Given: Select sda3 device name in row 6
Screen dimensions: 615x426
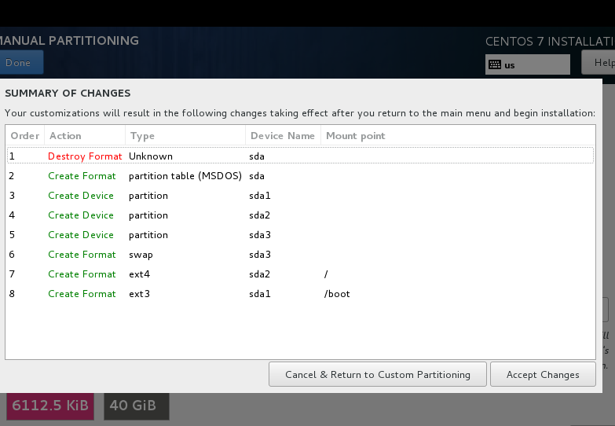Looking at the screenshot, I should click(x=260, y=255).
